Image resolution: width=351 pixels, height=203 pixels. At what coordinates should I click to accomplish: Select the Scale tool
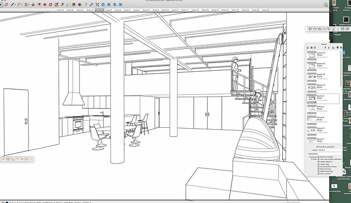coord(56,5)
